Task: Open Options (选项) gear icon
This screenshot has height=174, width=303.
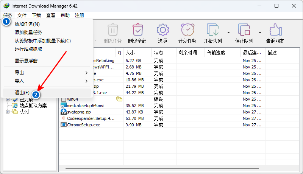Action: click(162, 30)
